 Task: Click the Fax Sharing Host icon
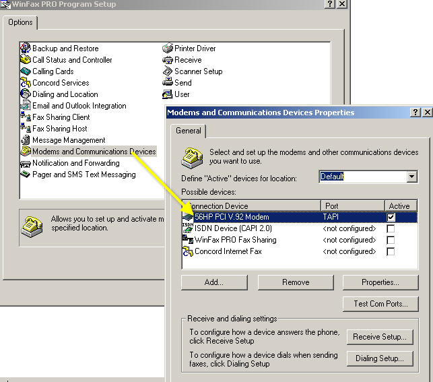(26, 129)
